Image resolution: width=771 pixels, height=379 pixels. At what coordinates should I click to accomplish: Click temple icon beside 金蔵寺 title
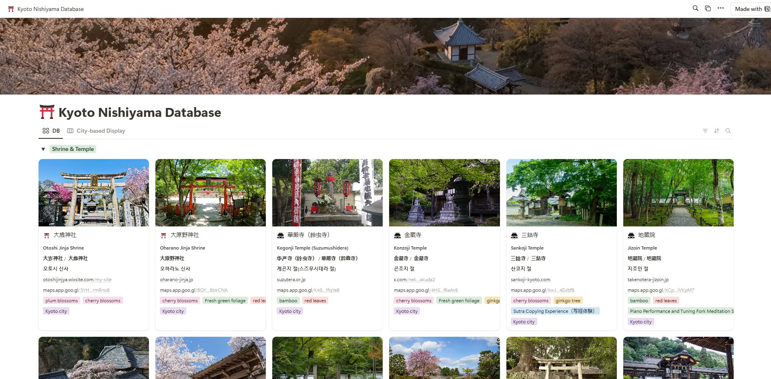tap(397, 235)
